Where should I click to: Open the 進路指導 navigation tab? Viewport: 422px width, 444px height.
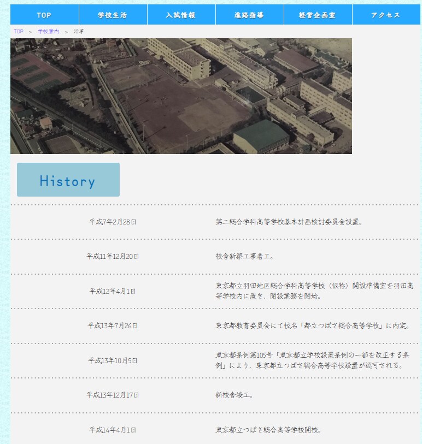250,15
